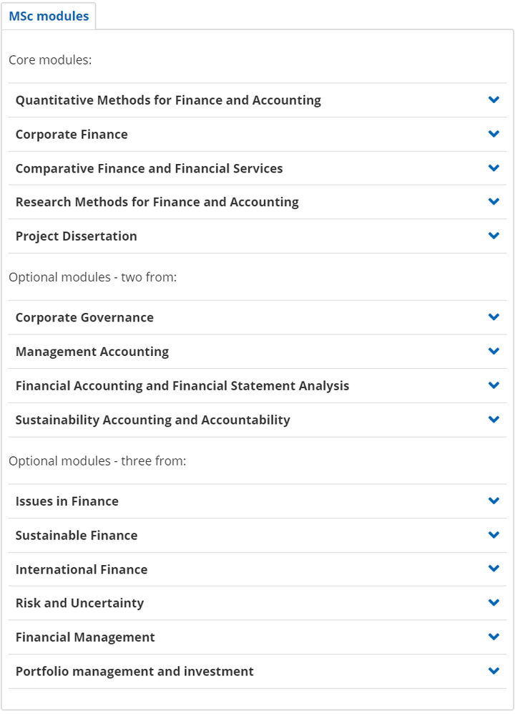Image resolution: width=515 pixels, height=714 pixels.
Task: Click the chevron icon next to Corporate Finance
Action: (x=494, y=133)
